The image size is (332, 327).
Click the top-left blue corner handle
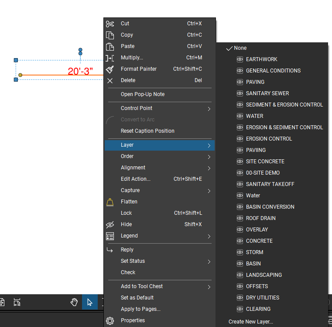pyautogui.click(x=16, y=60)
